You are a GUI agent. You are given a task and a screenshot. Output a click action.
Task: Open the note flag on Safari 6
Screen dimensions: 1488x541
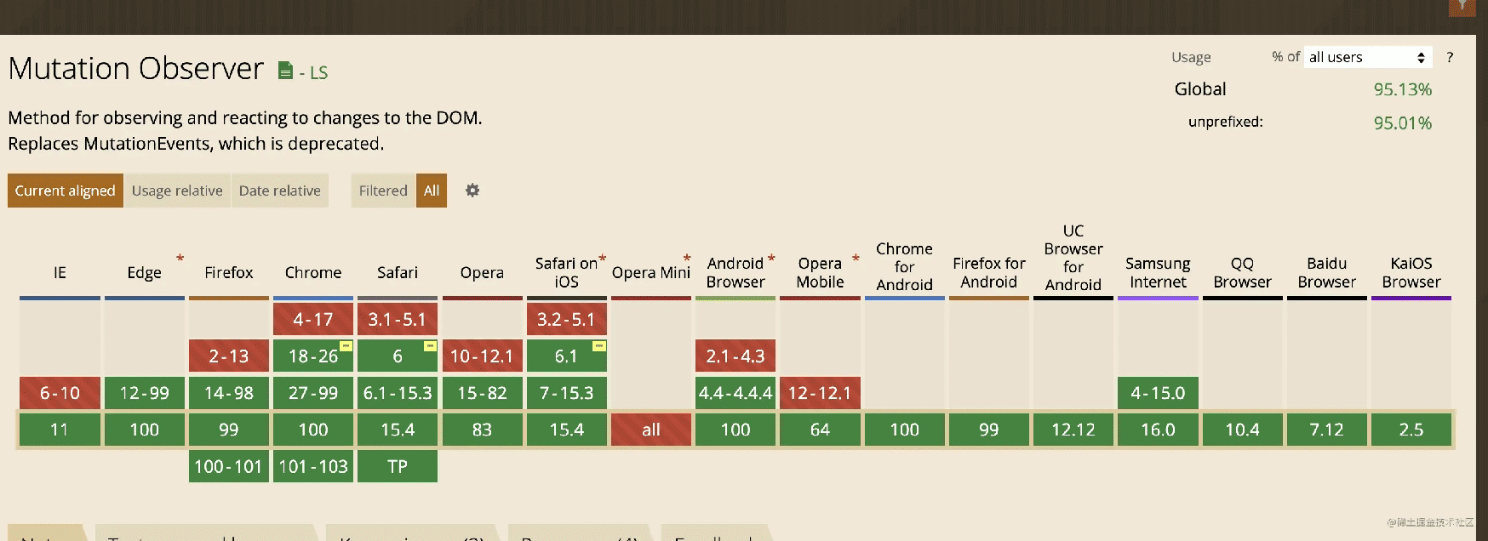point(430,345)
